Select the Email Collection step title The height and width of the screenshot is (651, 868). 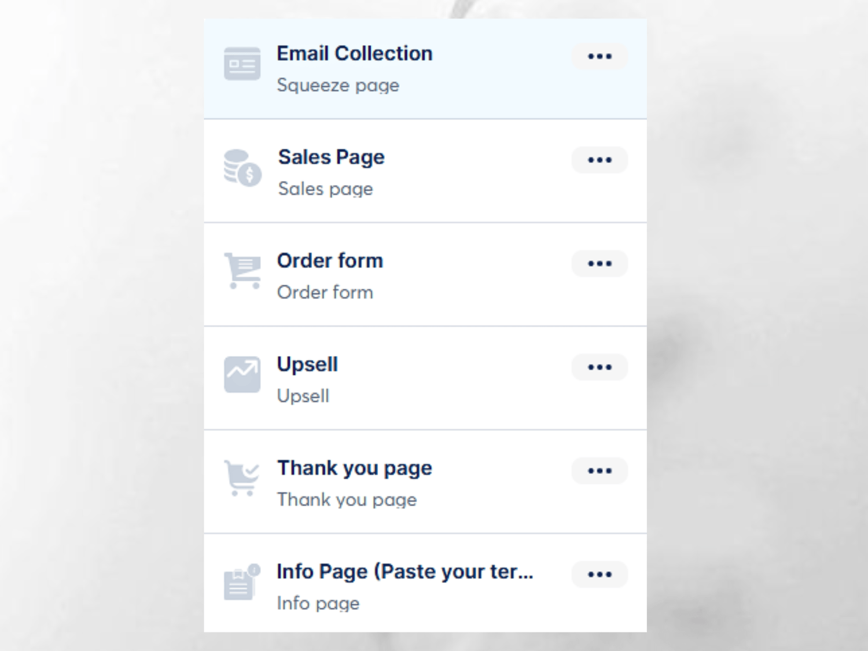pyautogui.click(x=355, y=53)
